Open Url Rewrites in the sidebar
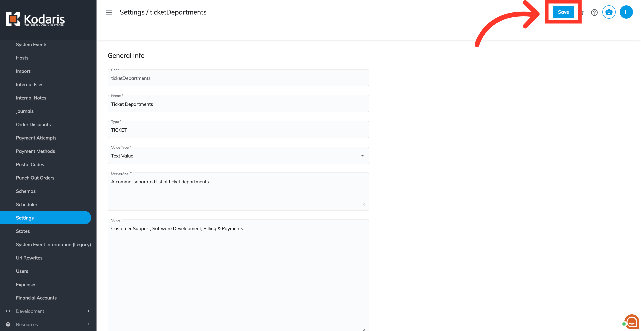The width and height of the screenshot is (641, 331). point(29,258)
